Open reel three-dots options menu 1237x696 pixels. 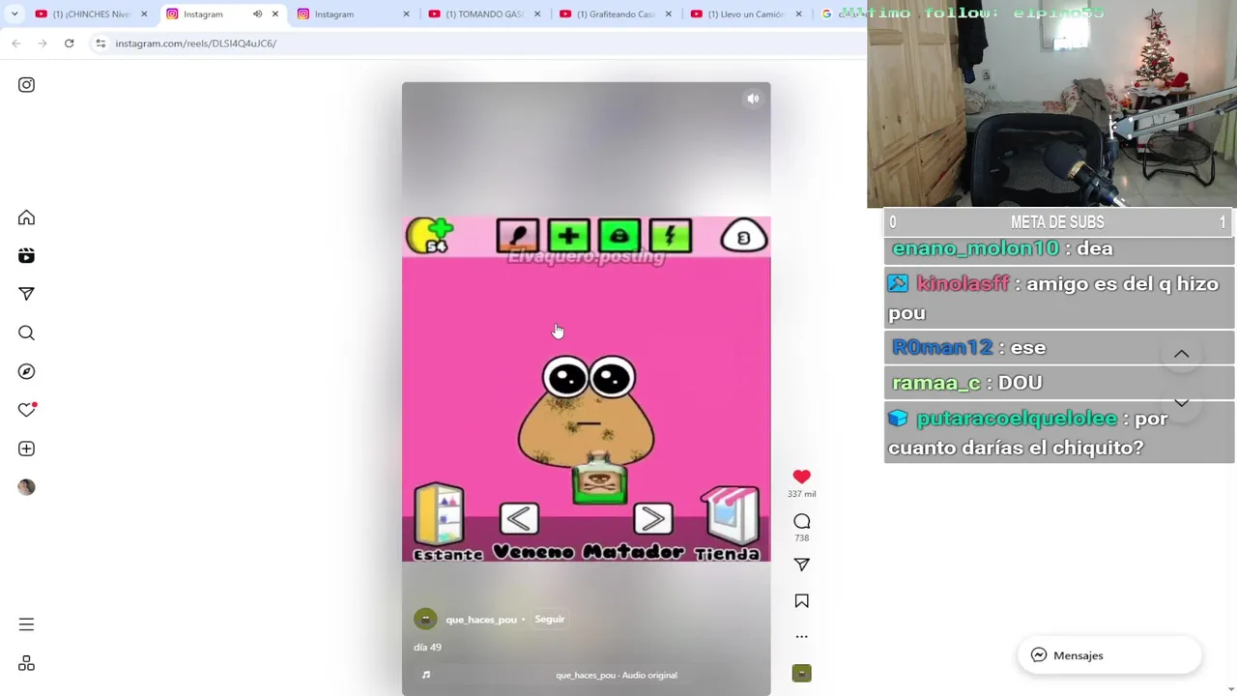coord(801,636)
